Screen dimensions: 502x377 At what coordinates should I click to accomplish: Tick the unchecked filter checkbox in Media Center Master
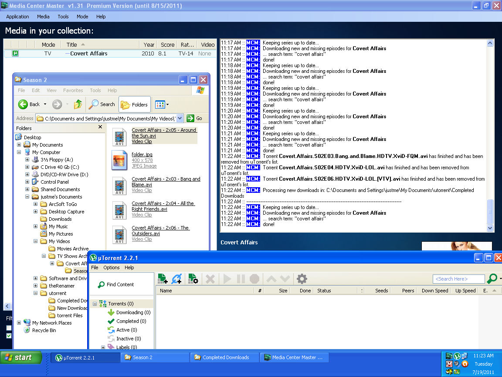[9, 328]
